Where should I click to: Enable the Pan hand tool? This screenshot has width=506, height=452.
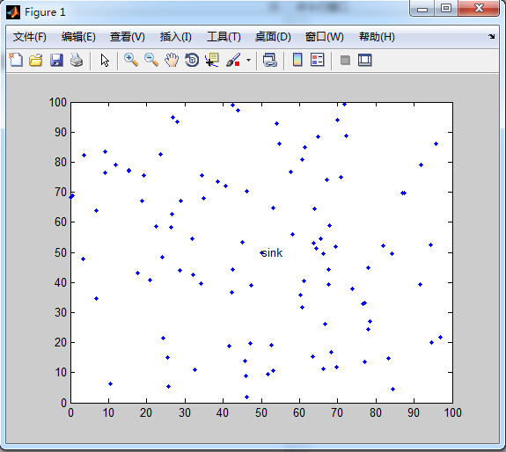(172, 60)
